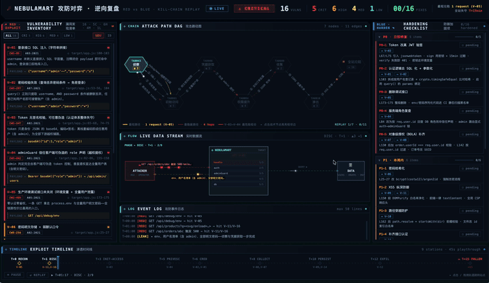Open the V-06 vulnerability card

point(58,231)
